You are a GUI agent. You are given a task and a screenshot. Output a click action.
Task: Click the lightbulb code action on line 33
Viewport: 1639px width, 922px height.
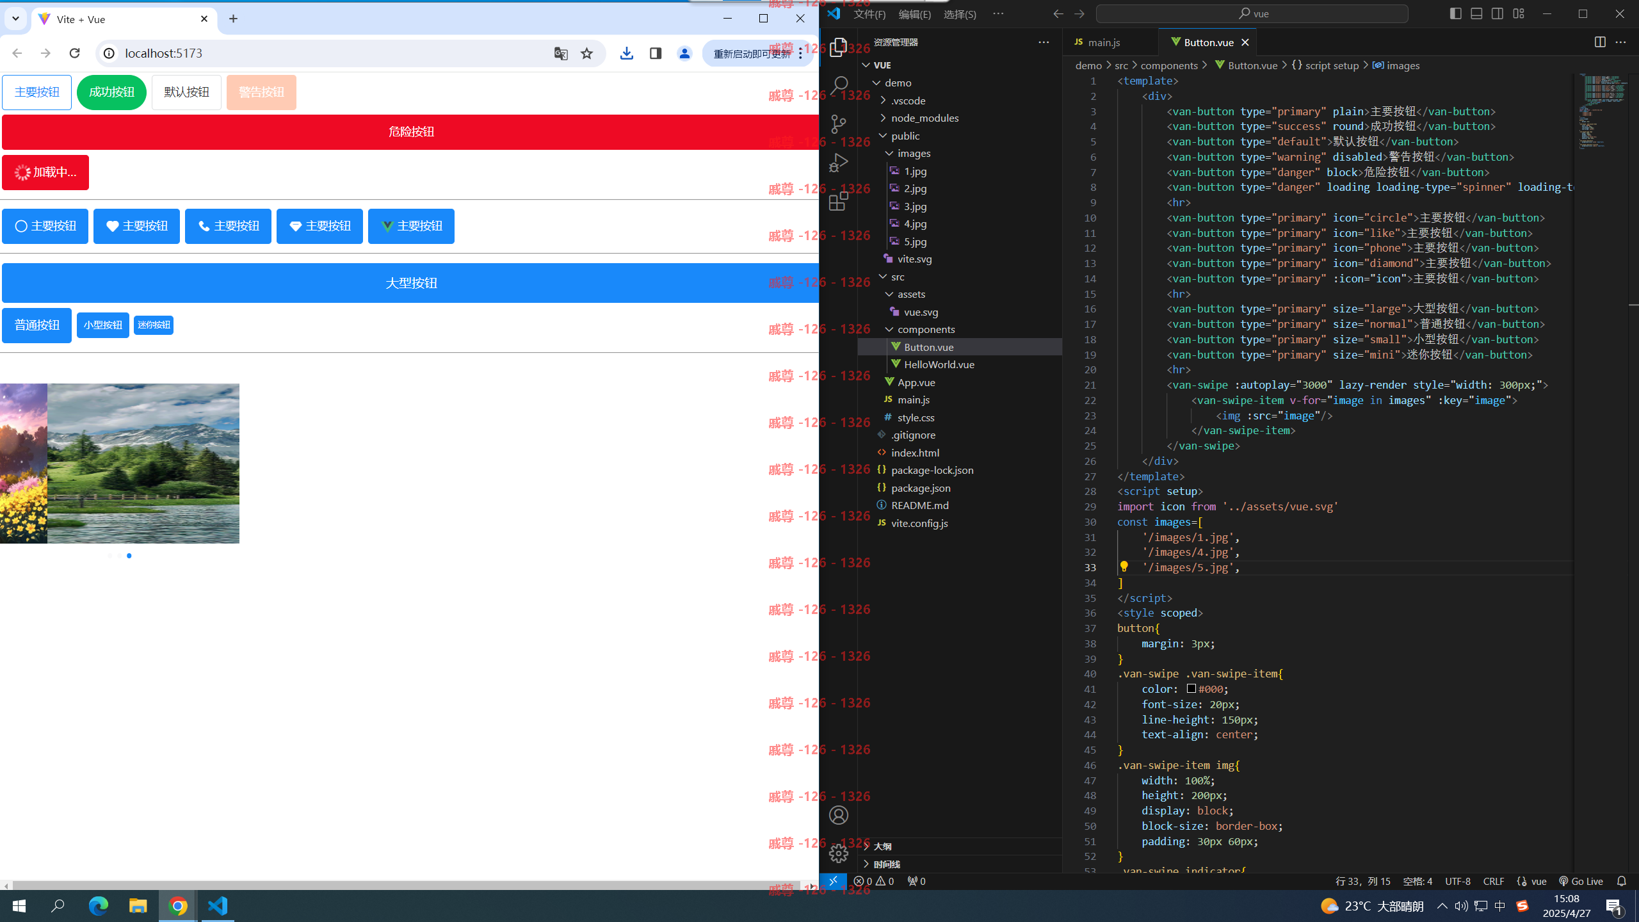coord(1124,567)
